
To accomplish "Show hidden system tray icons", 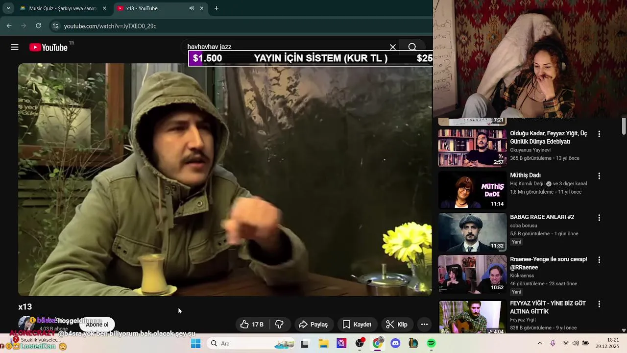I will [540, 344].
